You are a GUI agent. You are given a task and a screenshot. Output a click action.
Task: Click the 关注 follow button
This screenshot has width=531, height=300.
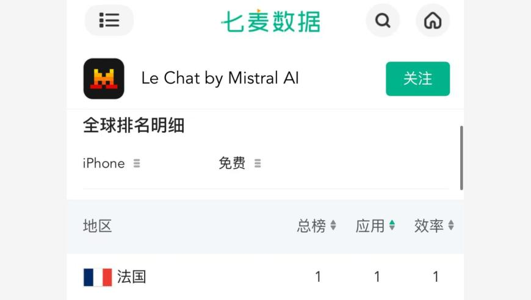(418, 79)
